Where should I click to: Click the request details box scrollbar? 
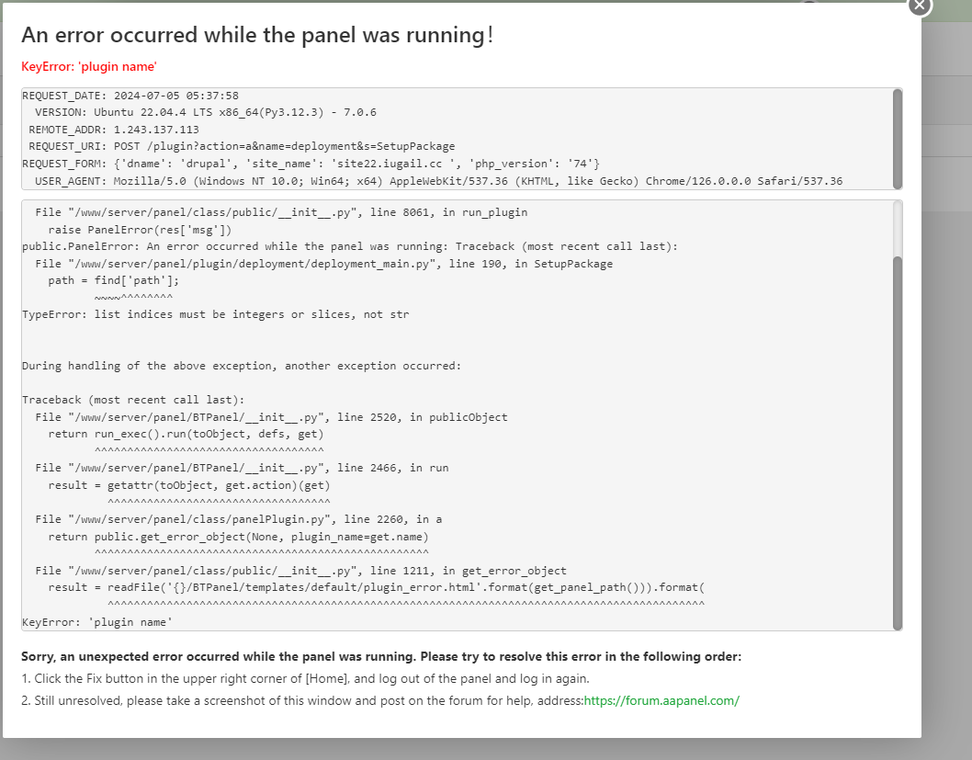pyautogui.click(x=898, y=138)
